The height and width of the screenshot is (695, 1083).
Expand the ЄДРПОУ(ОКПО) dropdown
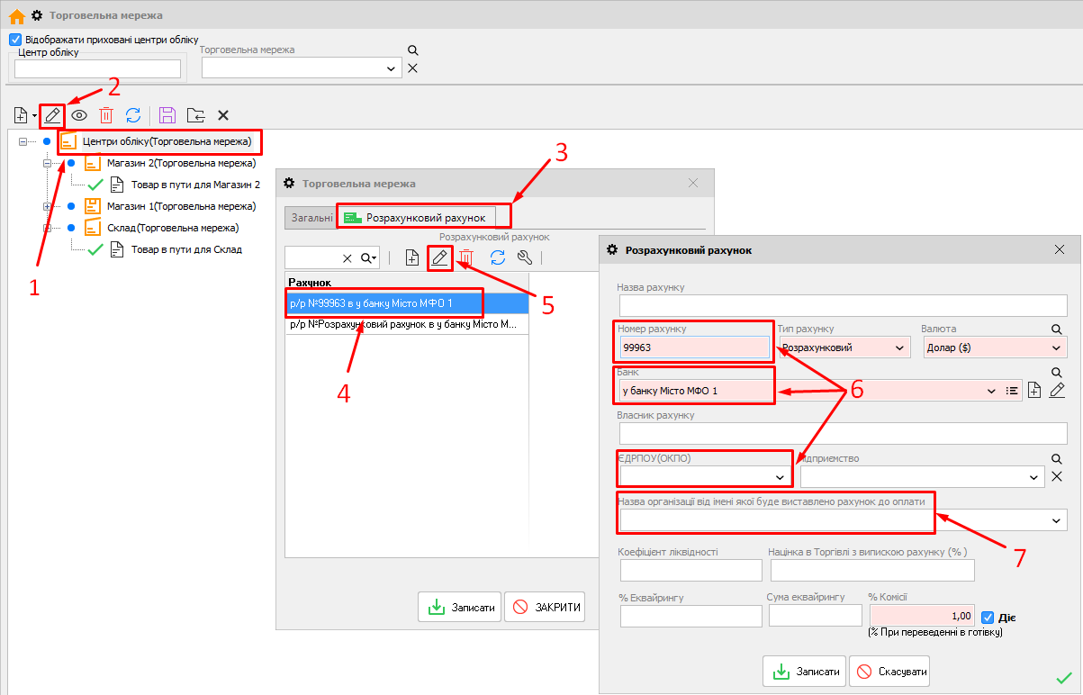coord(780,476)
